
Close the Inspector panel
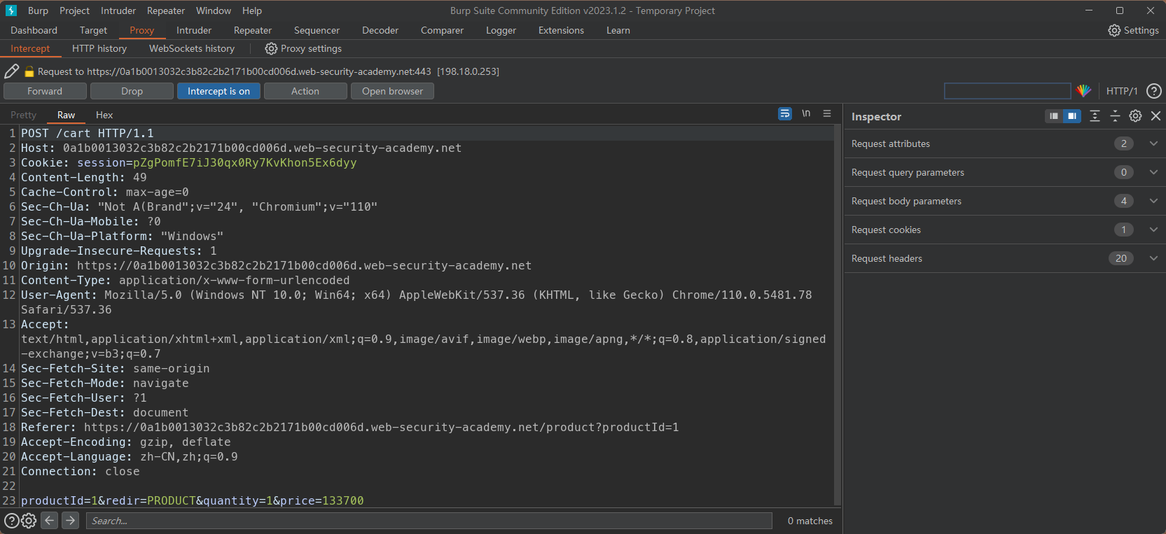[x=1155, y=116]
